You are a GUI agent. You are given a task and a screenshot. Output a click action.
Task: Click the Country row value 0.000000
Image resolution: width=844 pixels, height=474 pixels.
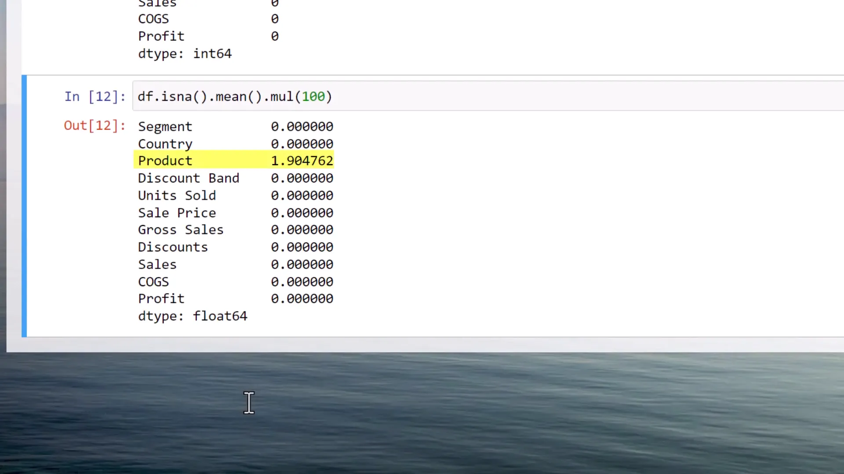pyautogui.click(x=302, y=144)
